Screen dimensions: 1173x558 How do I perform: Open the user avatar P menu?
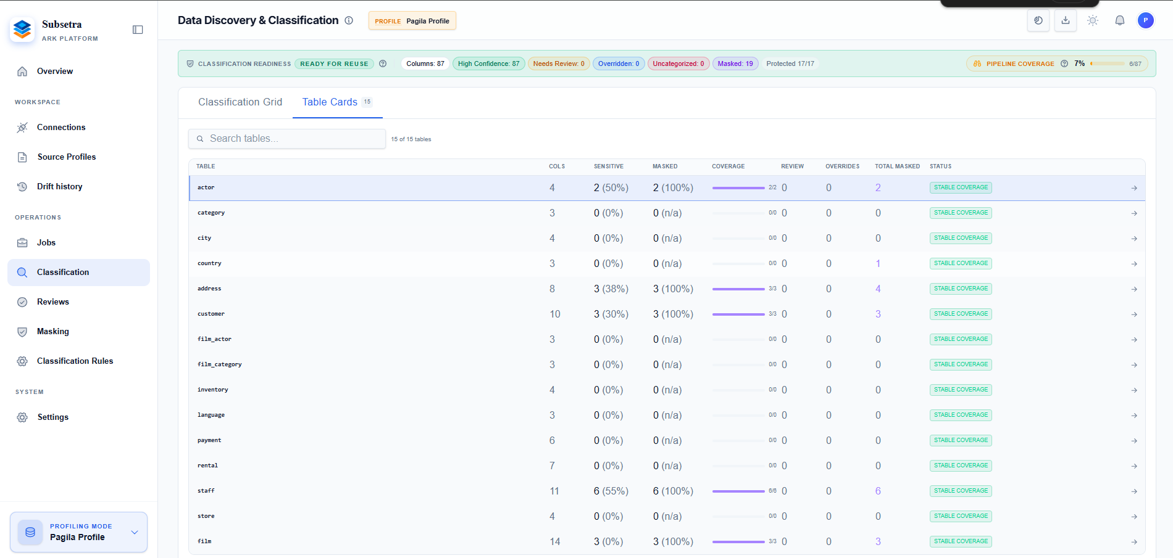click(1146, 20)
